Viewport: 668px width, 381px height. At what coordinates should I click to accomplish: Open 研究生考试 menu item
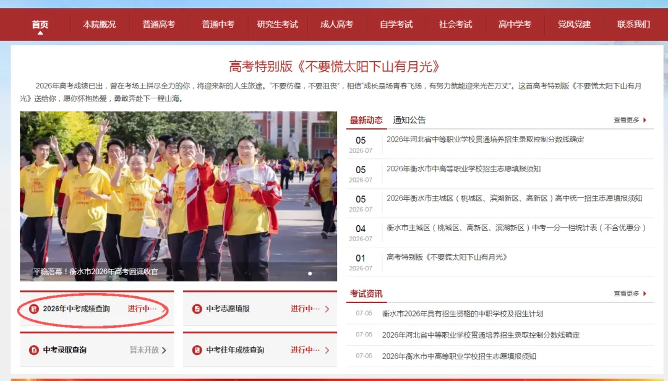[x=277, y=24]
